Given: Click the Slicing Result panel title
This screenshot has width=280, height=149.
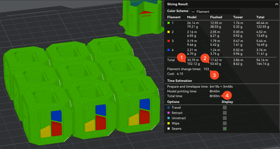Looking at the screenshot, I should pyautogui.click(x=178, y=4).
